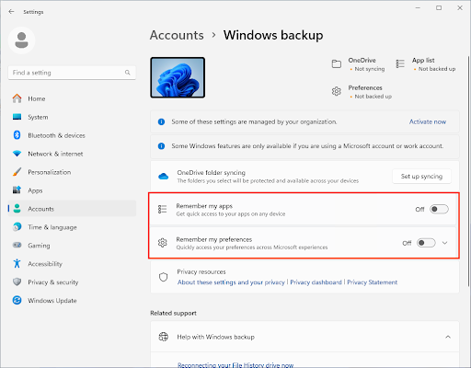Maximize the Settings window
The image size is (471, 368).
[439, 8]
